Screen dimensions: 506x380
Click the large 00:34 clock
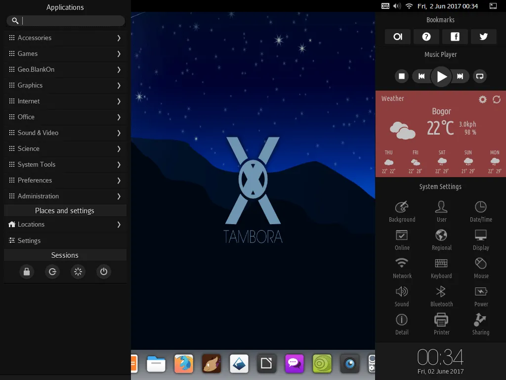[x=440, y=357]
